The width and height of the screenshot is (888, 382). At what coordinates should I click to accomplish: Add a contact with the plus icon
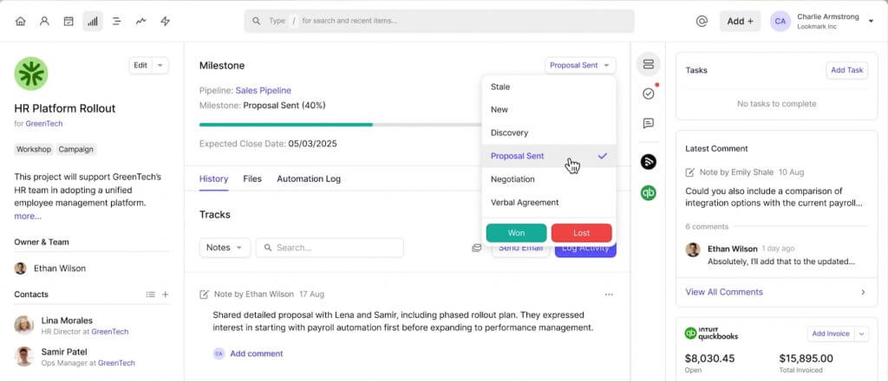coord(166,295)
